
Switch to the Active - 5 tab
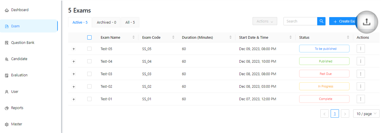point(80,22)
